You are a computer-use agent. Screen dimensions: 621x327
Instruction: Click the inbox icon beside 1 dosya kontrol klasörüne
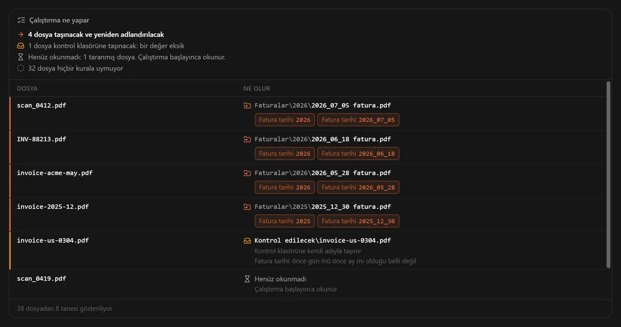[x=21, y=46]
